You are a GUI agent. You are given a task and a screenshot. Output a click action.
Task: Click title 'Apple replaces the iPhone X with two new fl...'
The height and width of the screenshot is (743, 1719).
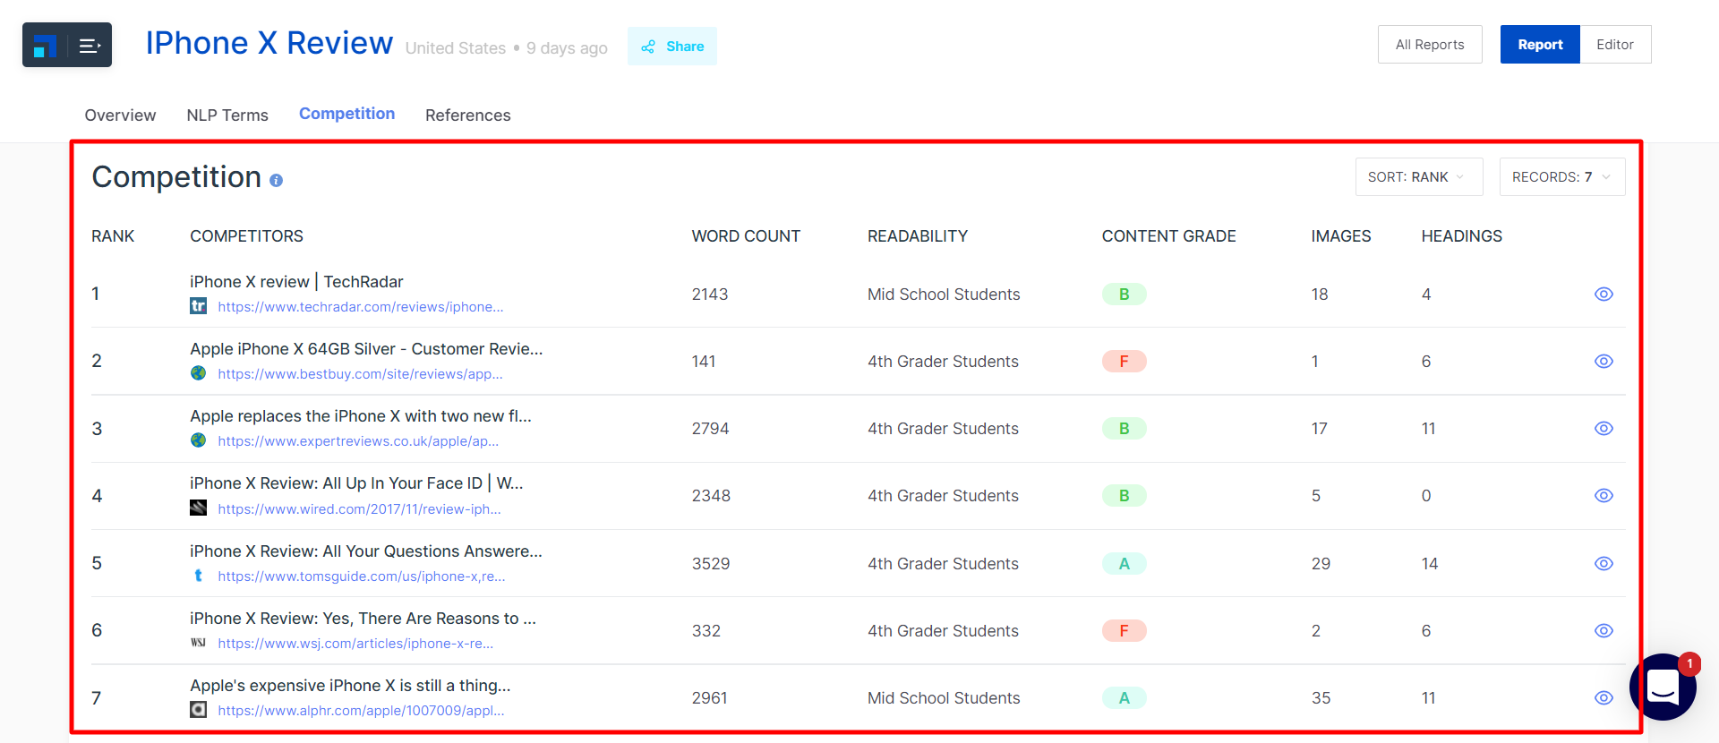point(361,416)
